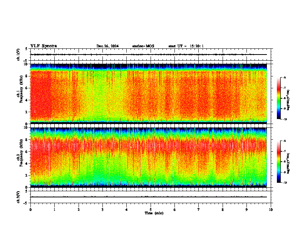
Task: Click ch.1 color bar tick "-6"
Action: coord(285,77)
